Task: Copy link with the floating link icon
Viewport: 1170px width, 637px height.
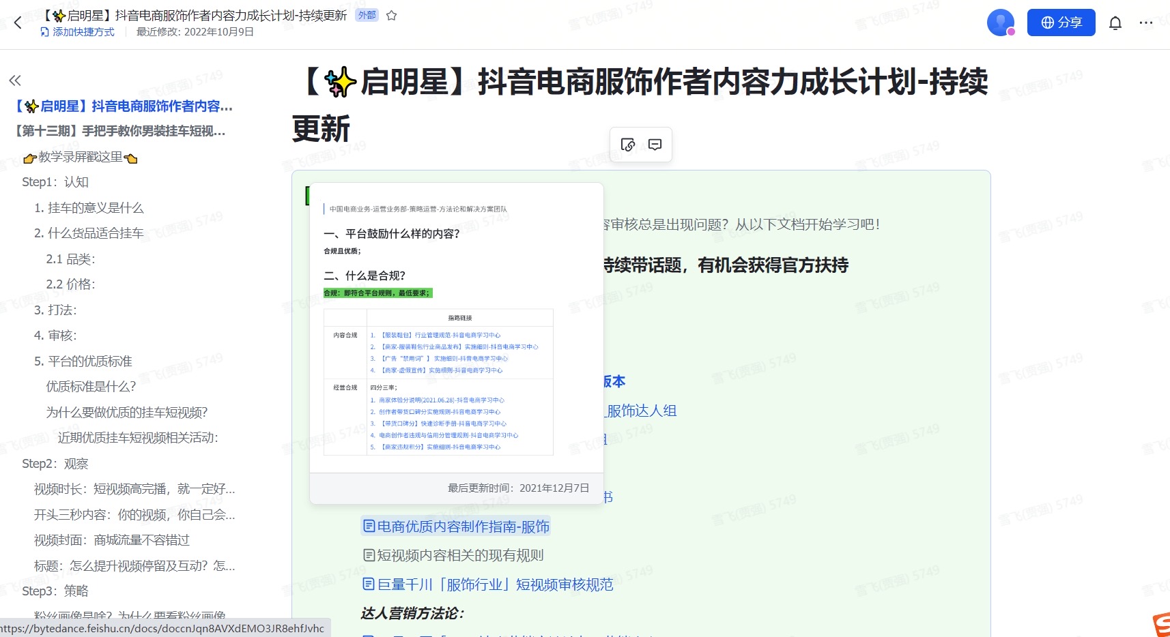Action: 628,145
